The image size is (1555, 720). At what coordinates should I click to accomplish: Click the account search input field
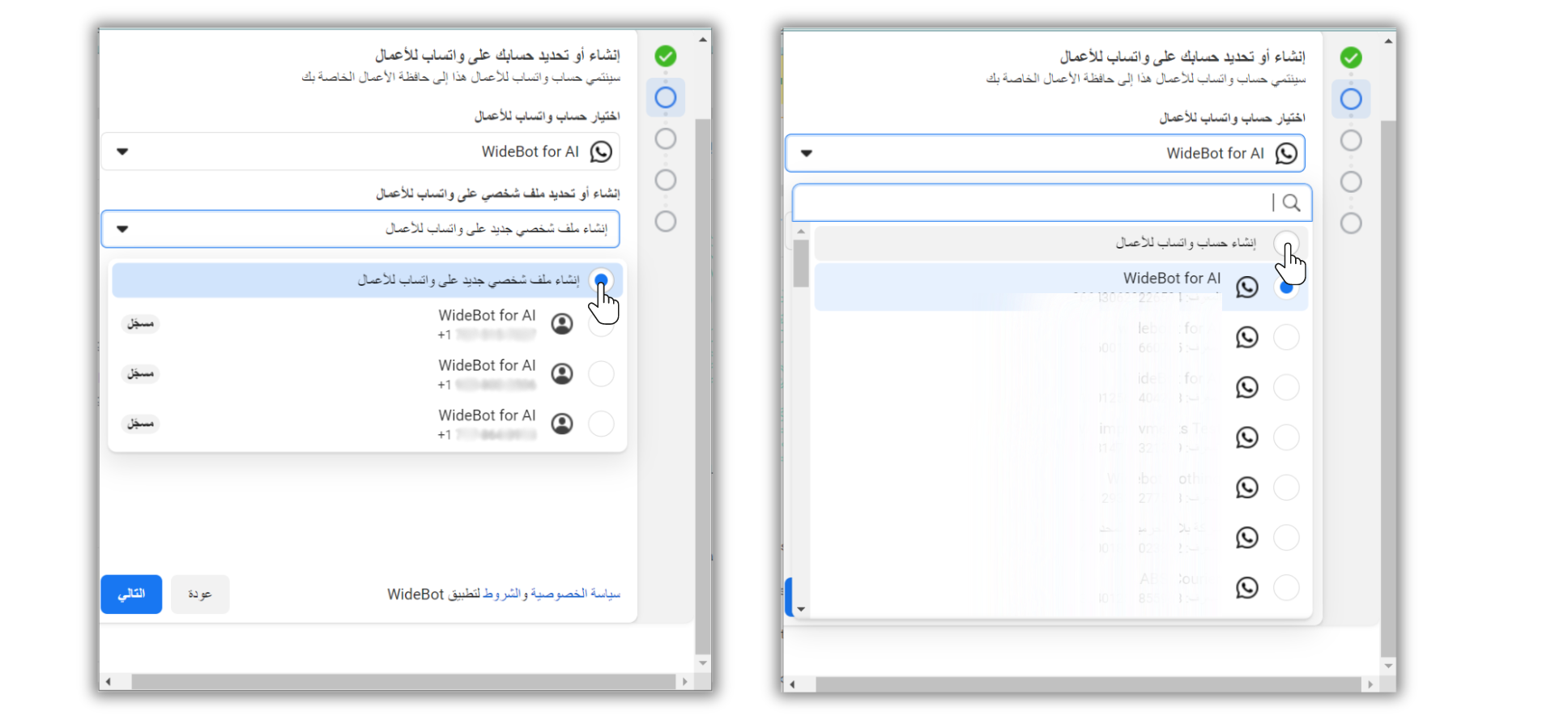[x=1051, y=202]
